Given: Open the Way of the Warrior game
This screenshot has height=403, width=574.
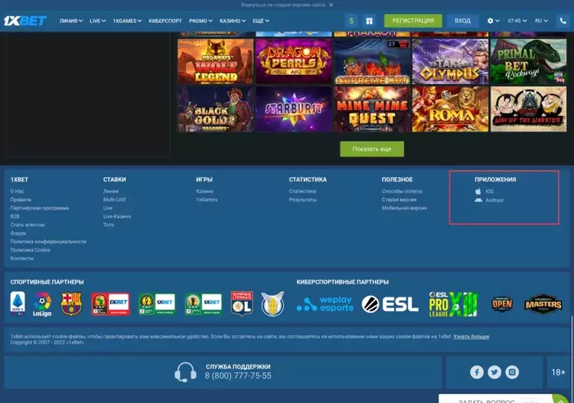Looking at the screenshot, I should (x=528, y=109).
